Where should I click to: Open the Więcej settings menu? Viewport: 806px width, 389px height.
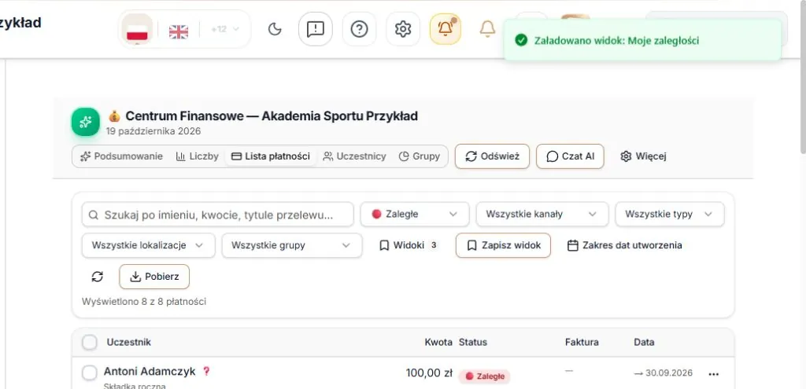tap(643, 156)
